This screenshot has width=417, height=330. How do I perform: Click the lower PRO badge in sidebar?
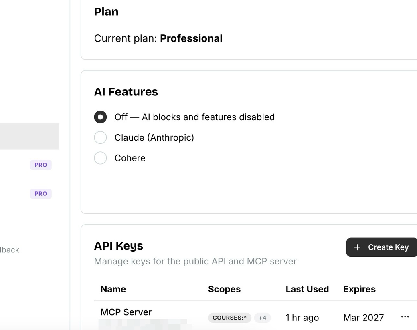pyautogui.click(x=41, y=194)
